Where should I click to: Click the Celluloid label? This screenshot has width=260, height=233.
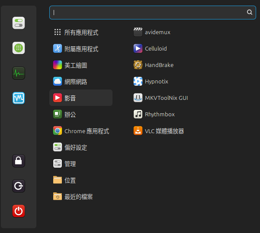[x=156, y=48]
